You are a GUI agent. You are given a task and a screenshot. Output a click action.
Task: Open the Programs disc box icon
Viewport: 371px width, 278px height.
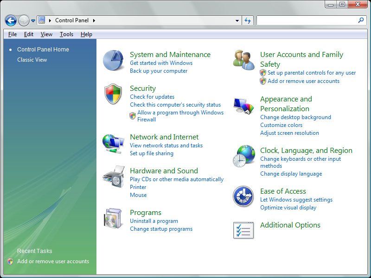(113, 218)
